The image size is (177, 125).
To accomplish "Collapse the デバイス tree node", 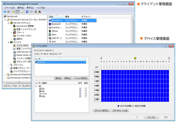I will [x=8, y=42].
